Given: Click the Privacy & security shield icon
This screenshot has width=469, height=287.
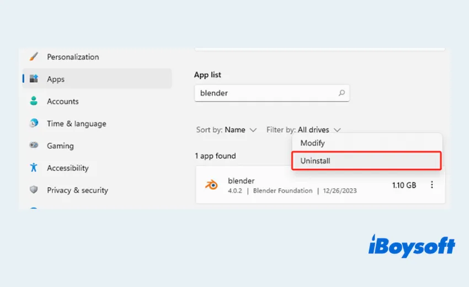Looking at the screenshot, I should pos(34,189).
